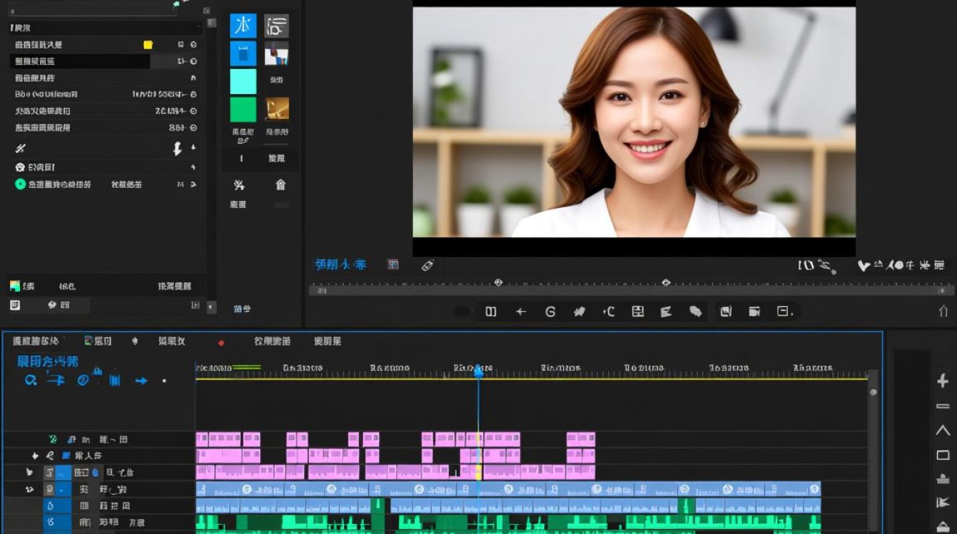Screen dimensions: 957x534
Task: Click the grid layout button in the transport bar
Action: point(637,311)
